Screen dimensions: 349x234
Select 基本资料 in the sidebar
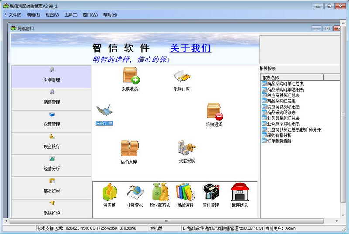point(51,188)
